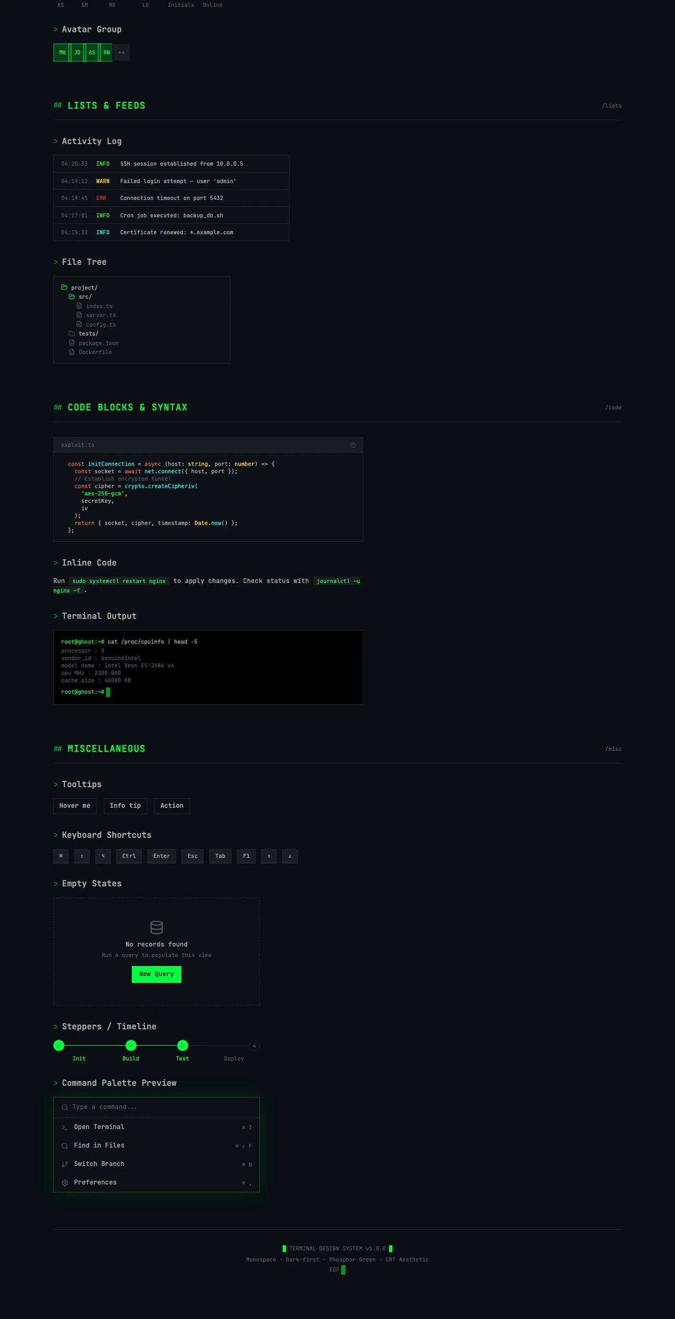Click the index.ts file icon

click(x=79, y=306)
